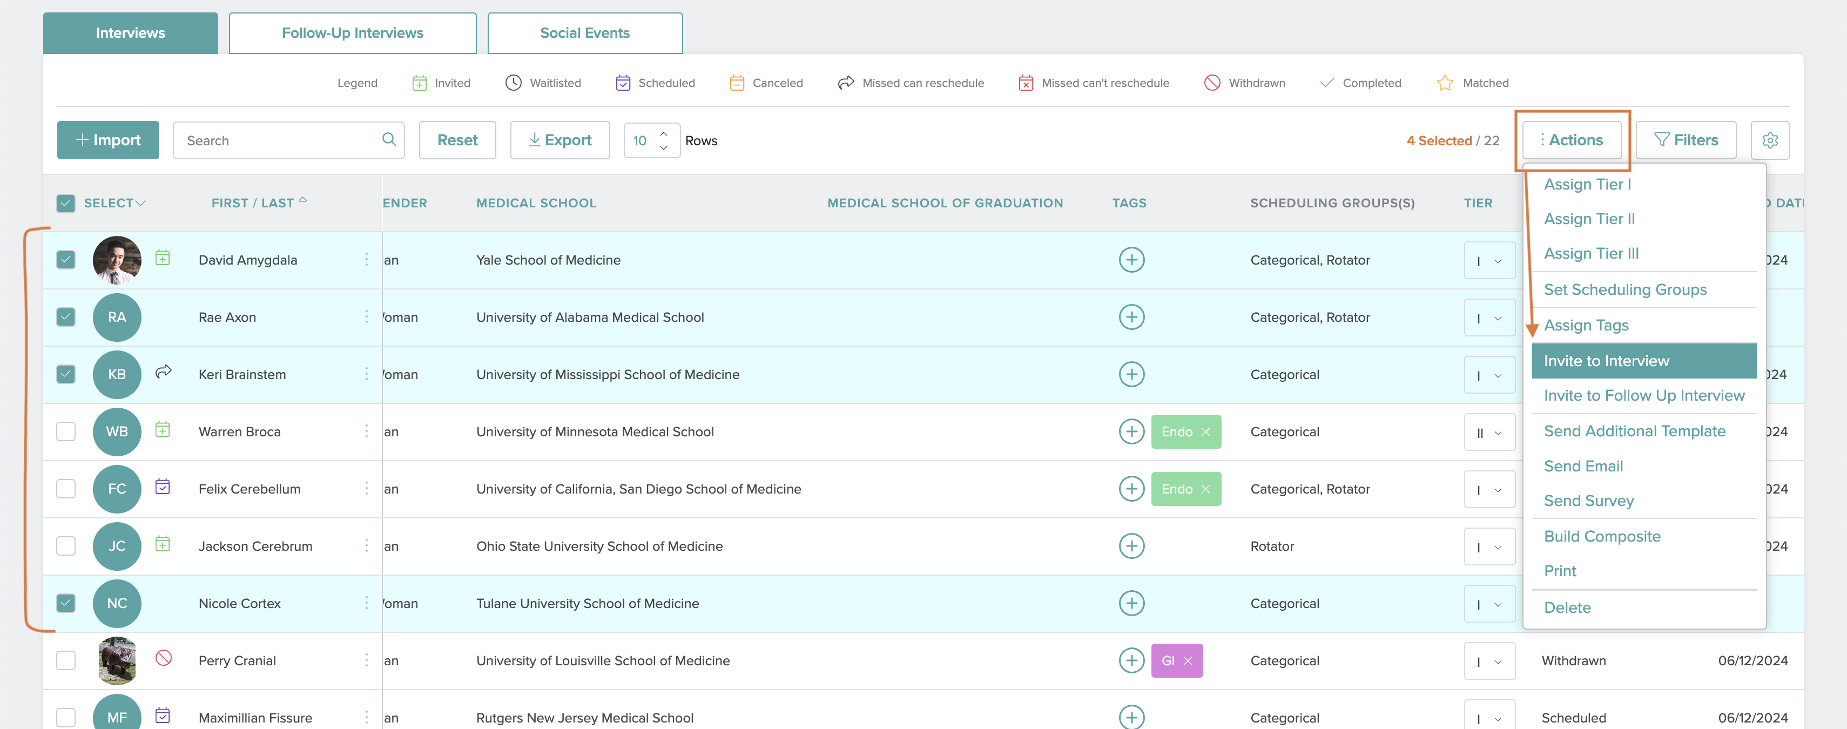Open the tier II dropdown for Warren Broca

1489,432
